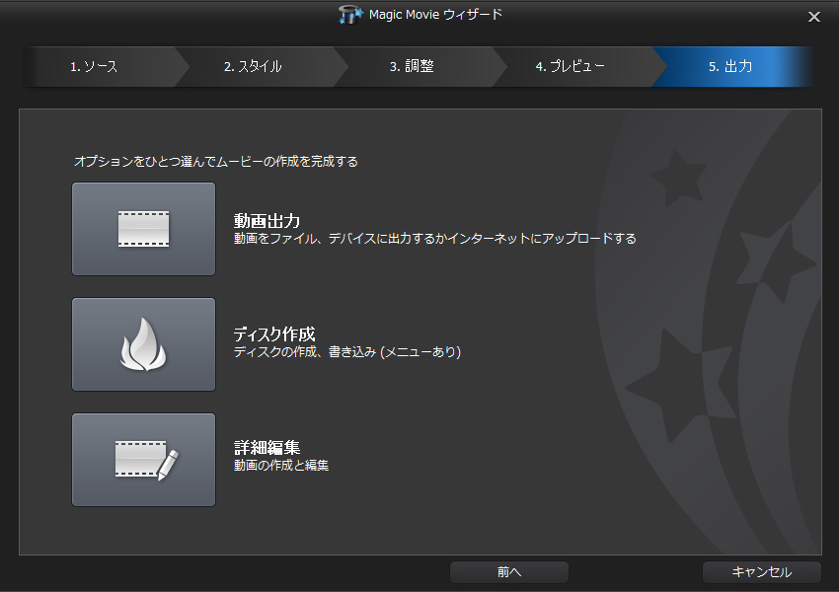Open step 3. 調整
Image resolution: width=839 pixels, height=592 pixels.
412,67
